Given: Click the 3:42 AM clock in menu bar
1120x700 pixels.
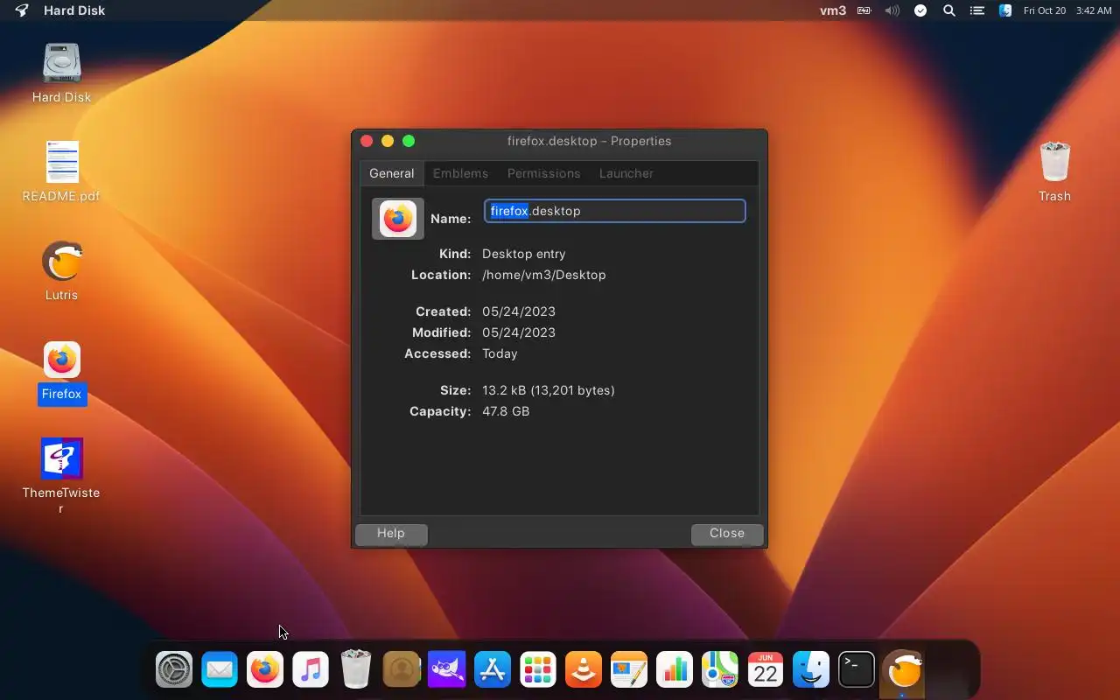Looking at the screenshot, I should pos(1094,10).
